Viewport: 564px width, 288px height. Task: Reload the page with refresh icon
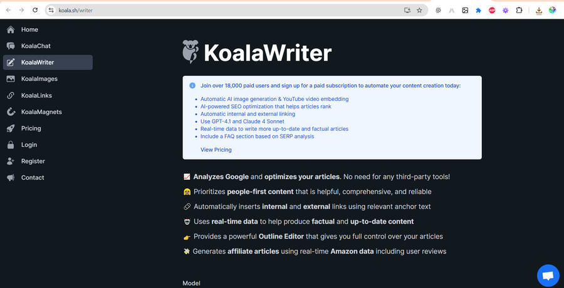(35, 10)
